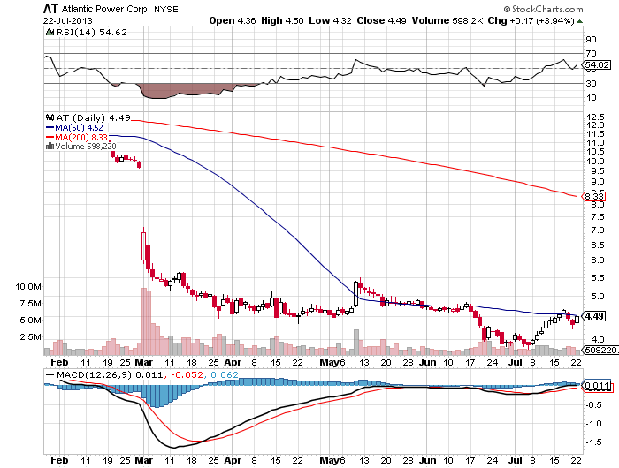Click the MA(200) 8.33 legend text
Image resolution: width=619 pixels, height=468 pixels.
(x=81, y=137)
